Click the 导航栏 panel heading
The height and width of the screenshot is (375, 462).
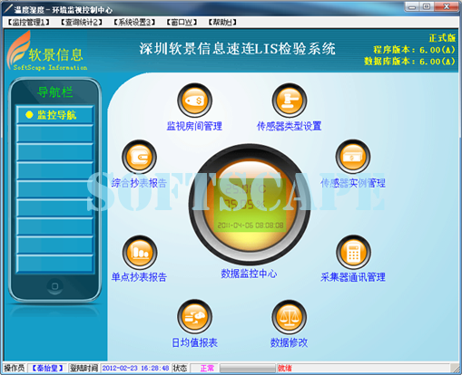tap(54, 91)
